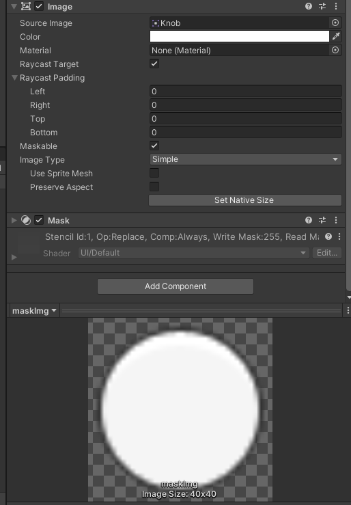Disable the Image component checkbox
The height and width of the screenshot is (505, 351).
(39, 6)
